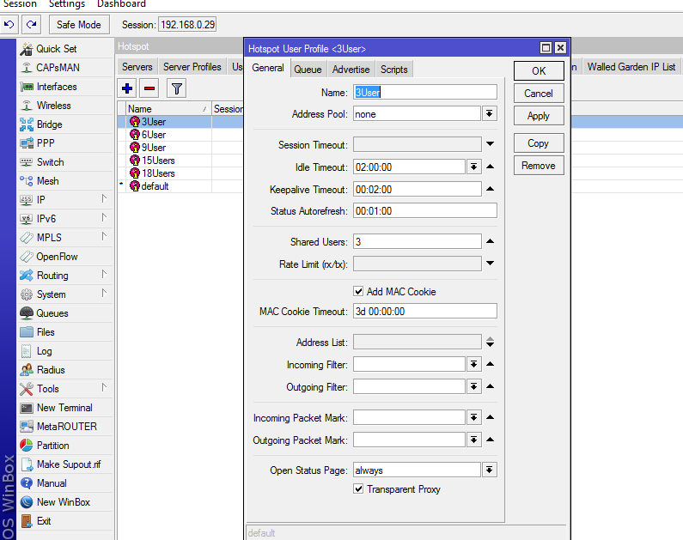Image resolution: width=683 pixels, height=540 pixels.
Task: Sort by the Name column header
Action: [x=168, y=109]
